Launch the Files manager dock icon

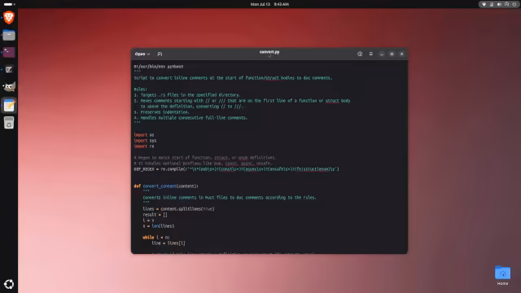(x=9, y=35)
